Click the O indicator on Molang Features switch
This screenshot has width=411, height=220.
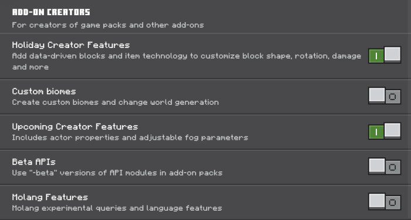(x=393, y=202)
